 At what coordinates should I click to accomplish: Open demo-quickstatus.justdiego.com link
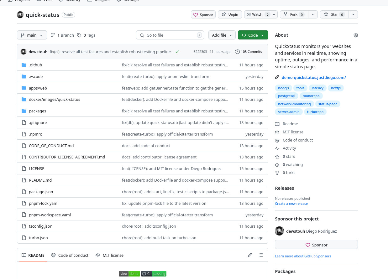[x=314, y=77]
